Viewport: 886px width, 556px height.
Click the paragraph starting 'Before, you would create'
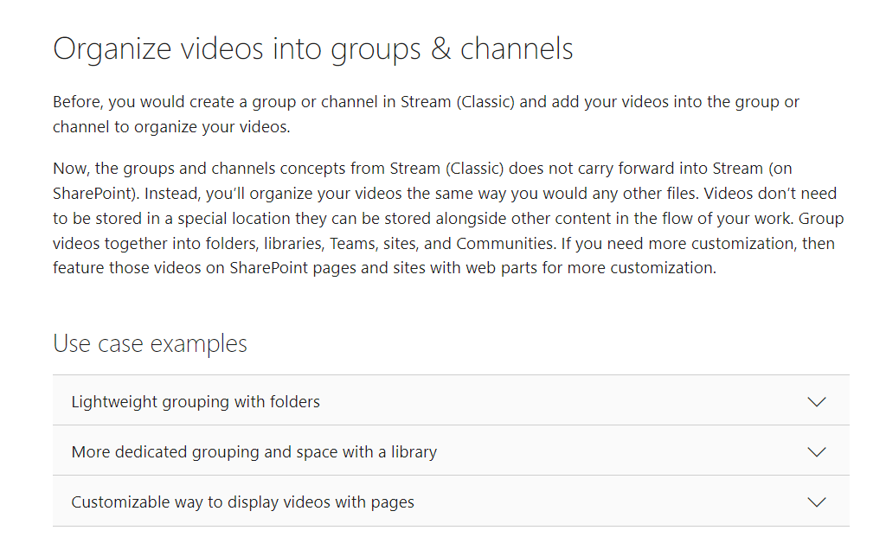point(426,114)
